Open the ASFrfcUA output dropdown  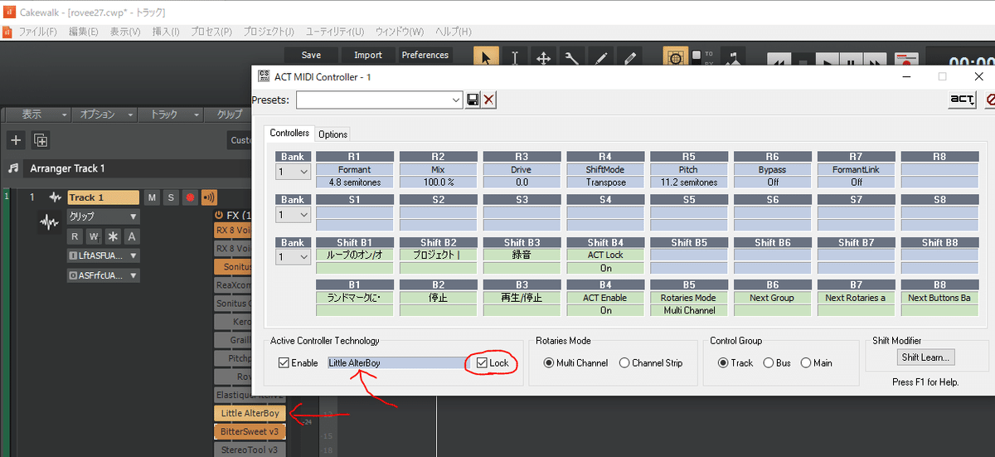(104, 275)
